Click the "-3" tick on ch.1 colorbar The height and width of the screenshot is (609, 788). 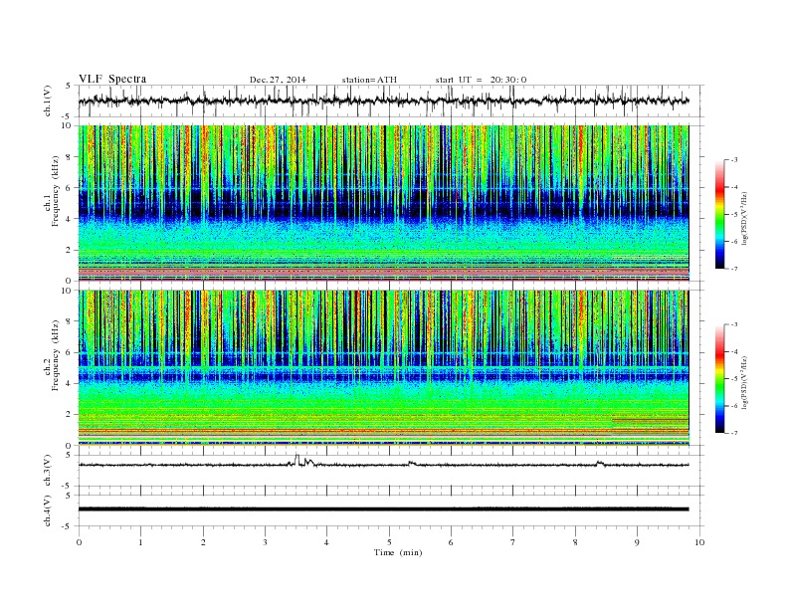point(734,160)
